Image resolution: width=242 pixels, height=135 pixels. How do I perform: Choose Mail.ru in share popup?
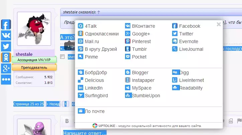tap(88, 41)
